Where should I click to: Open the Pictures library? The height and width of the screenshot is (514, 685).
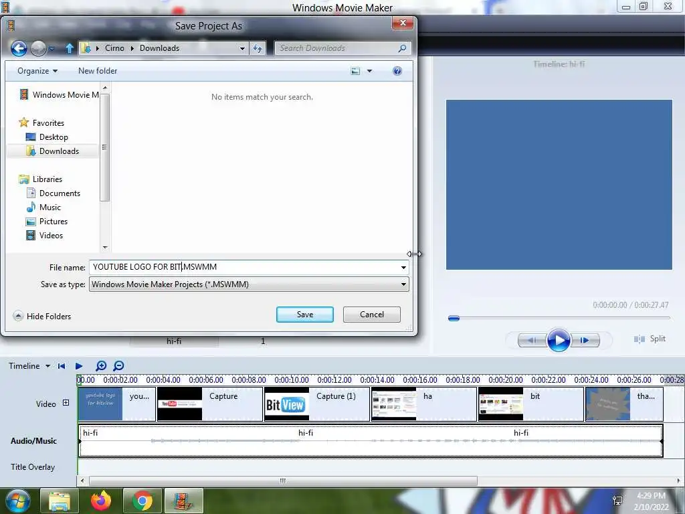(47, 221)
